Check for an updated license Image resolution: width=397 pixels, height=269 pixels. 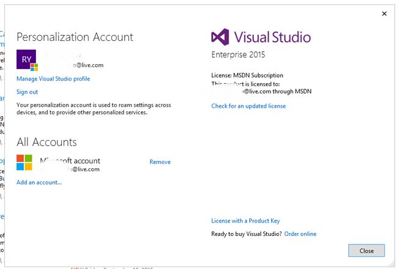tap(249, 106)
